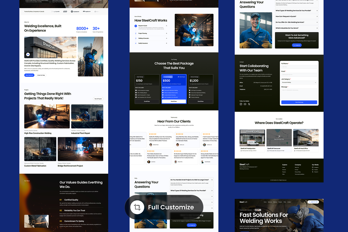
Task: Open the Custom Metal Fabrication project image
Action: click(40, 149)
